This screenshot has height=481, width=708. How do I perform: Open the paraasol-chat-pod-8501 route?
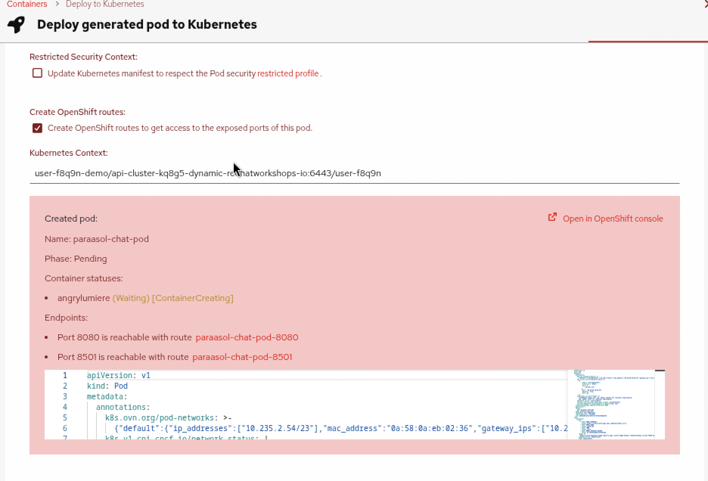242,357
